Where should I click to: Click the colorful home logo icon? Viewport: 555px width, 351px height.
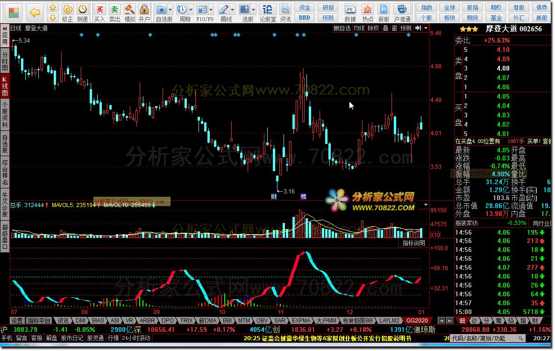(14, 13)
